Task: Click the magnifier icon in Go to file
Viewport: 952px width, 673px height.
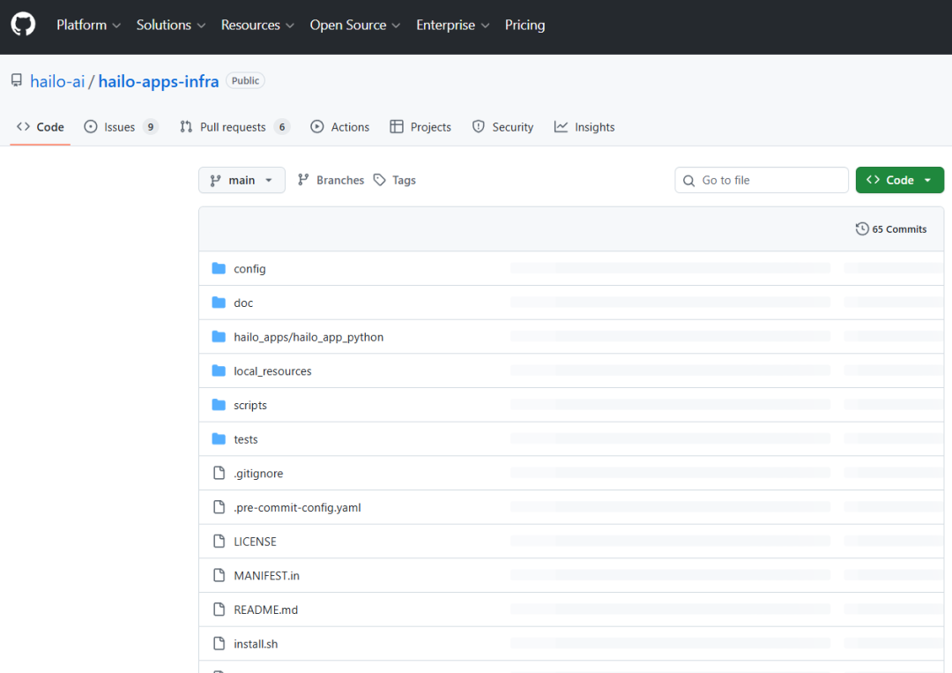Action: coord(688,181)
